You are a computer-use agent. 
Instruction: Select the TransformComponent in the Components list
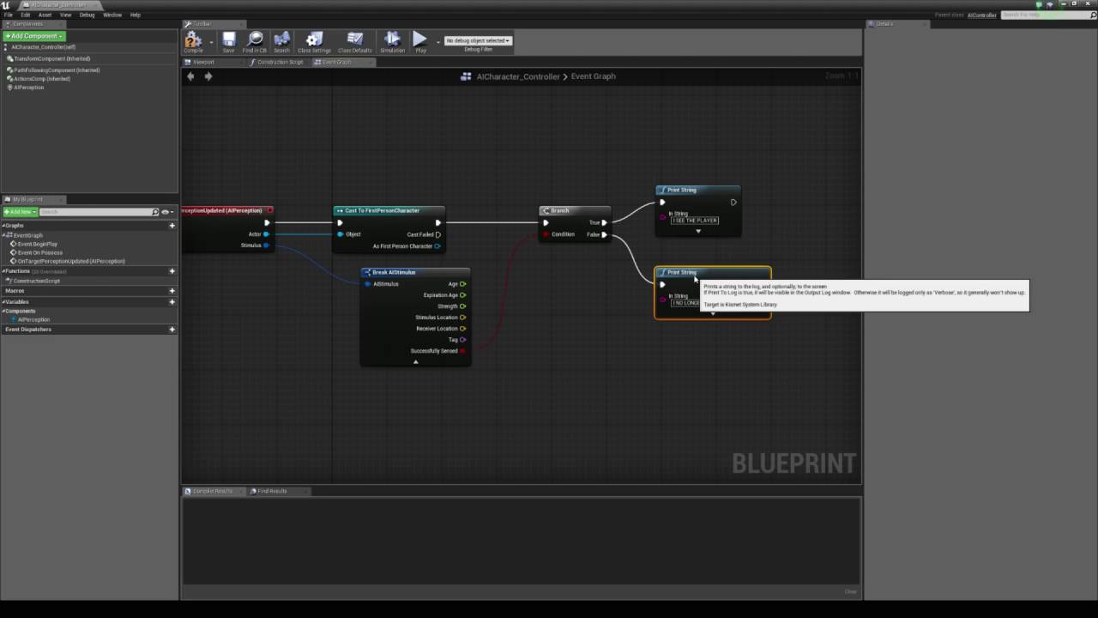click(50, 59)
